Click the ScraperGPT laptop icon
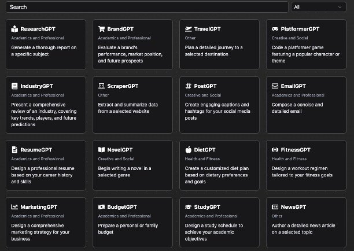The width and height of the screenshot is (354, 251). point(102,86)
